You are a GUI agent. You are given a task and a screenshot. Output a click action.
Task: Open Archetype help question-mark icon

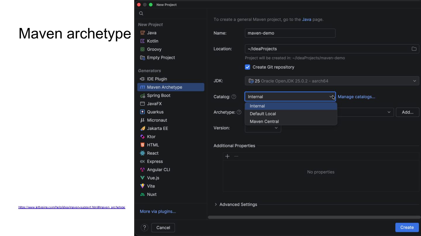(239, 112)
